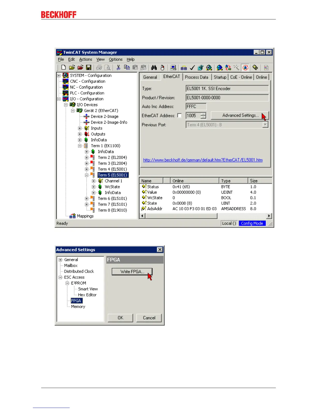
Task: Click the variable list's horizontal scrollbar left arrow
Action: point(142,216)
